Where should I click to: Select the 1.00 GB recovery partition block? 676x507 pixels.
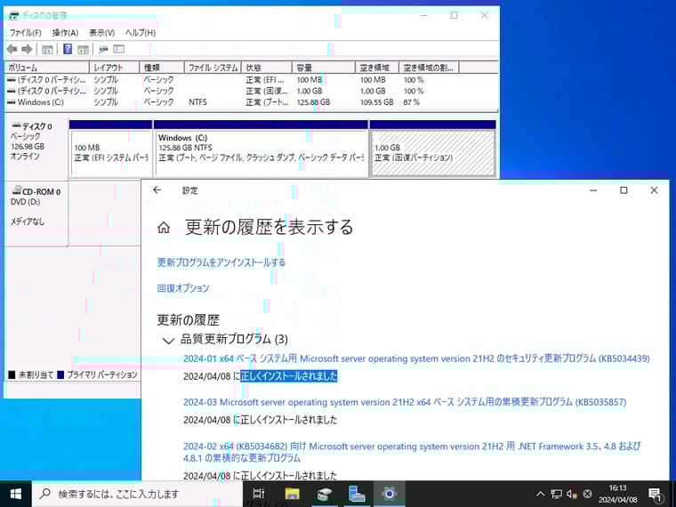[x=433, y=149]
